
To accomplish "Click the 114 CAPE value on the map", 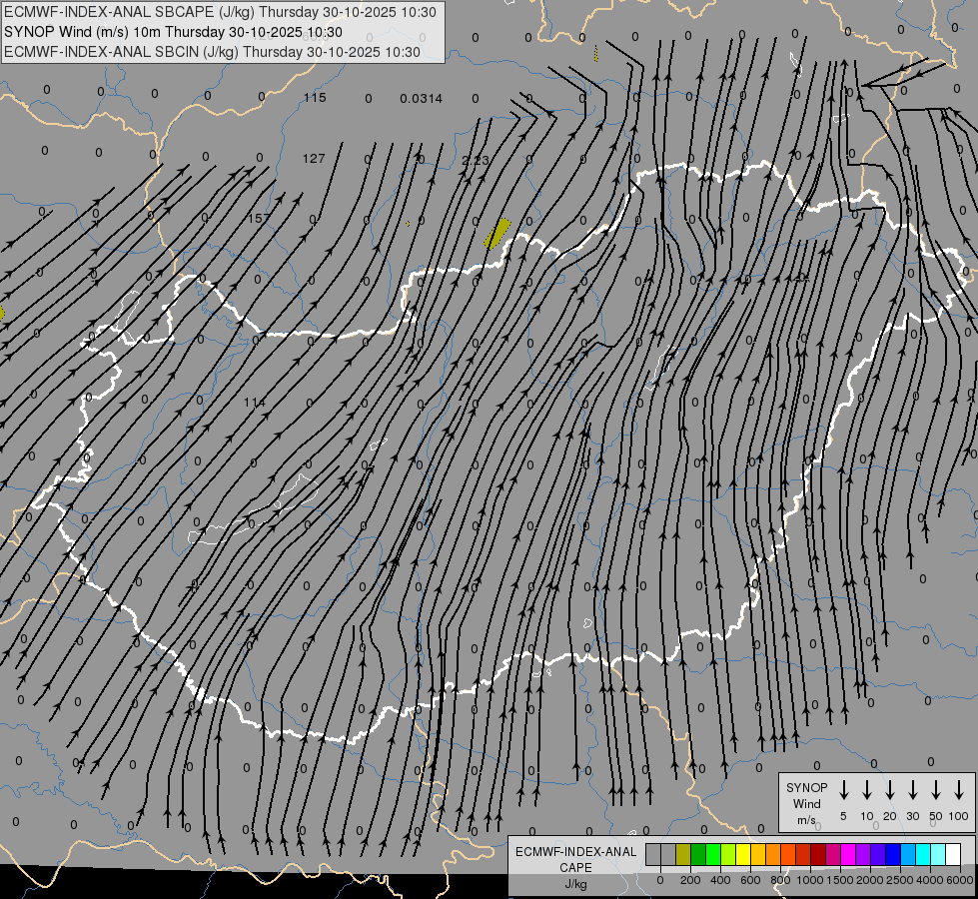I will (255, 403).
